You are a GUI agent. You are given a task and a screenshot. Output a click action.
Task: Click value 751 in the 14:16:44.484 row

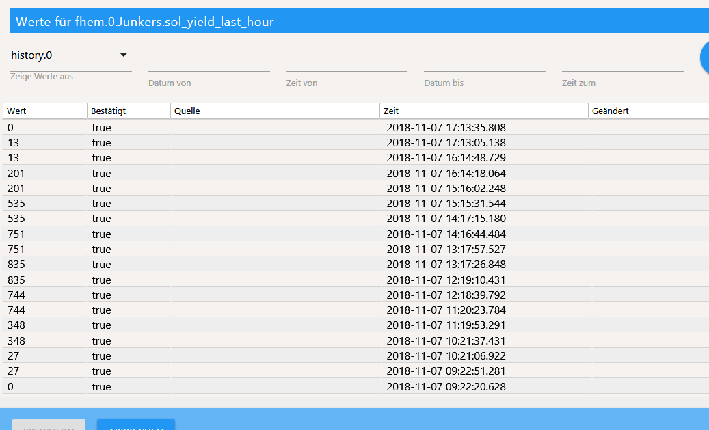pos(16,234)
